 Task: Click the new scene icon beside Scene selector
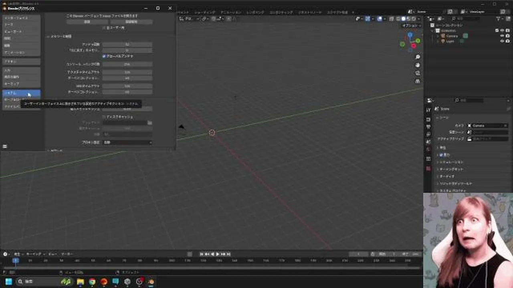[450, 12]
